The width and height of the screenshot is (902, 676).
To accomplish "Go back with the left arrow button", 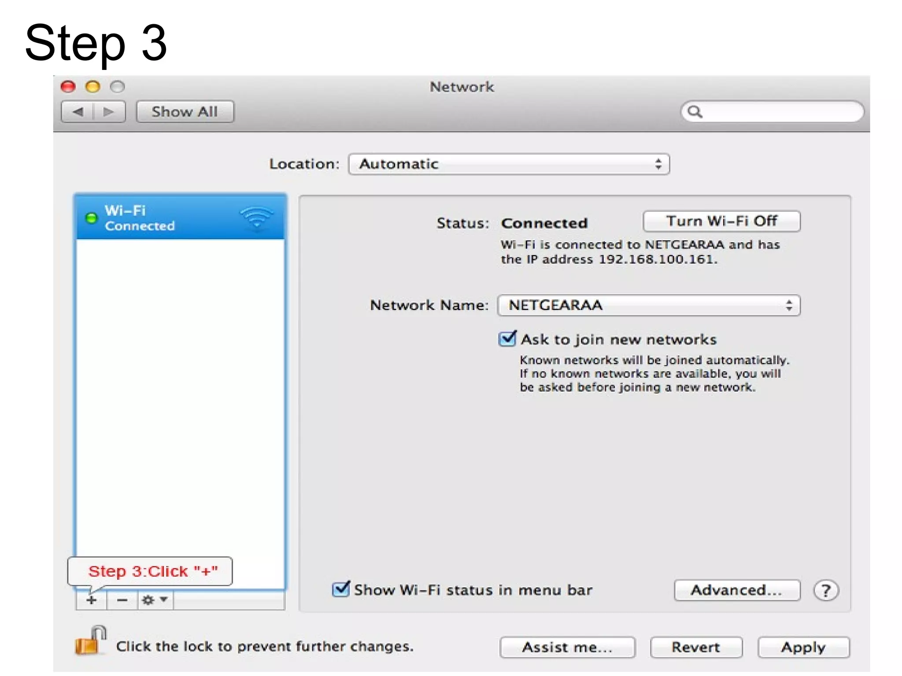I will pos(78,112).
